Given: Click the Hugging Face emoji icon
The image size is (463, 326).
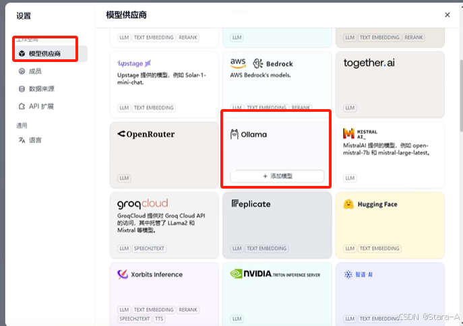Looking at the screenshot, I should point(348,204).
